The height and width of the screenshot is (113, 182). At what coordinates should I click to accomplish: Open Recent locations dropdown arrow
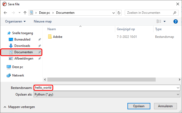pyautogui.click(x=19, y=13)
